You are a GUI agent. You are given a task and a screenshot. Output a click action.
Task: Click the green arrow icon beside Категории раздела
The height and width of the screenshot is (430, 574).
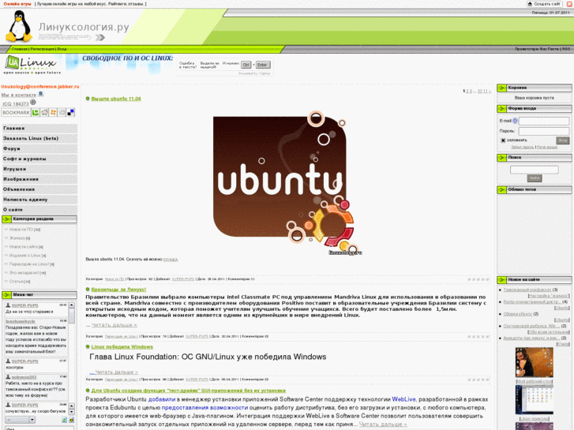pyautogui.click(x=6, y=219)
